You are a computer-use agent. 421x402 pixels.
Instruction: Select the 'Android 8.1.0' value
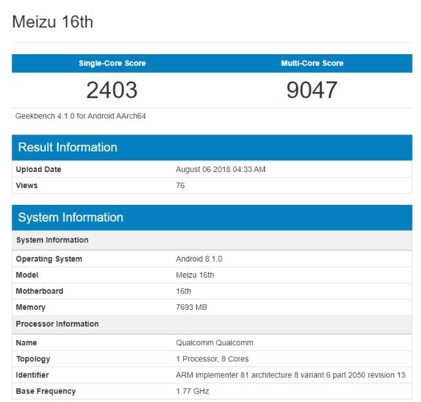click(199, 259)
